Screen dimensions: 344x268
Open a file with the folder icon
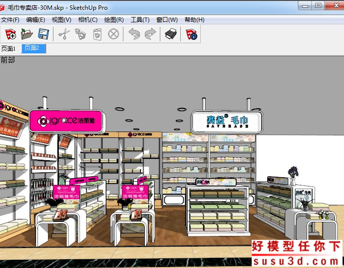point(27,34)
